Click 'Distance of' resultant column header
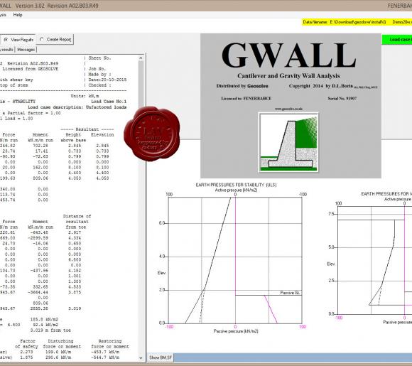The height and width of the screenshot is (366, 412). point(77,216)
